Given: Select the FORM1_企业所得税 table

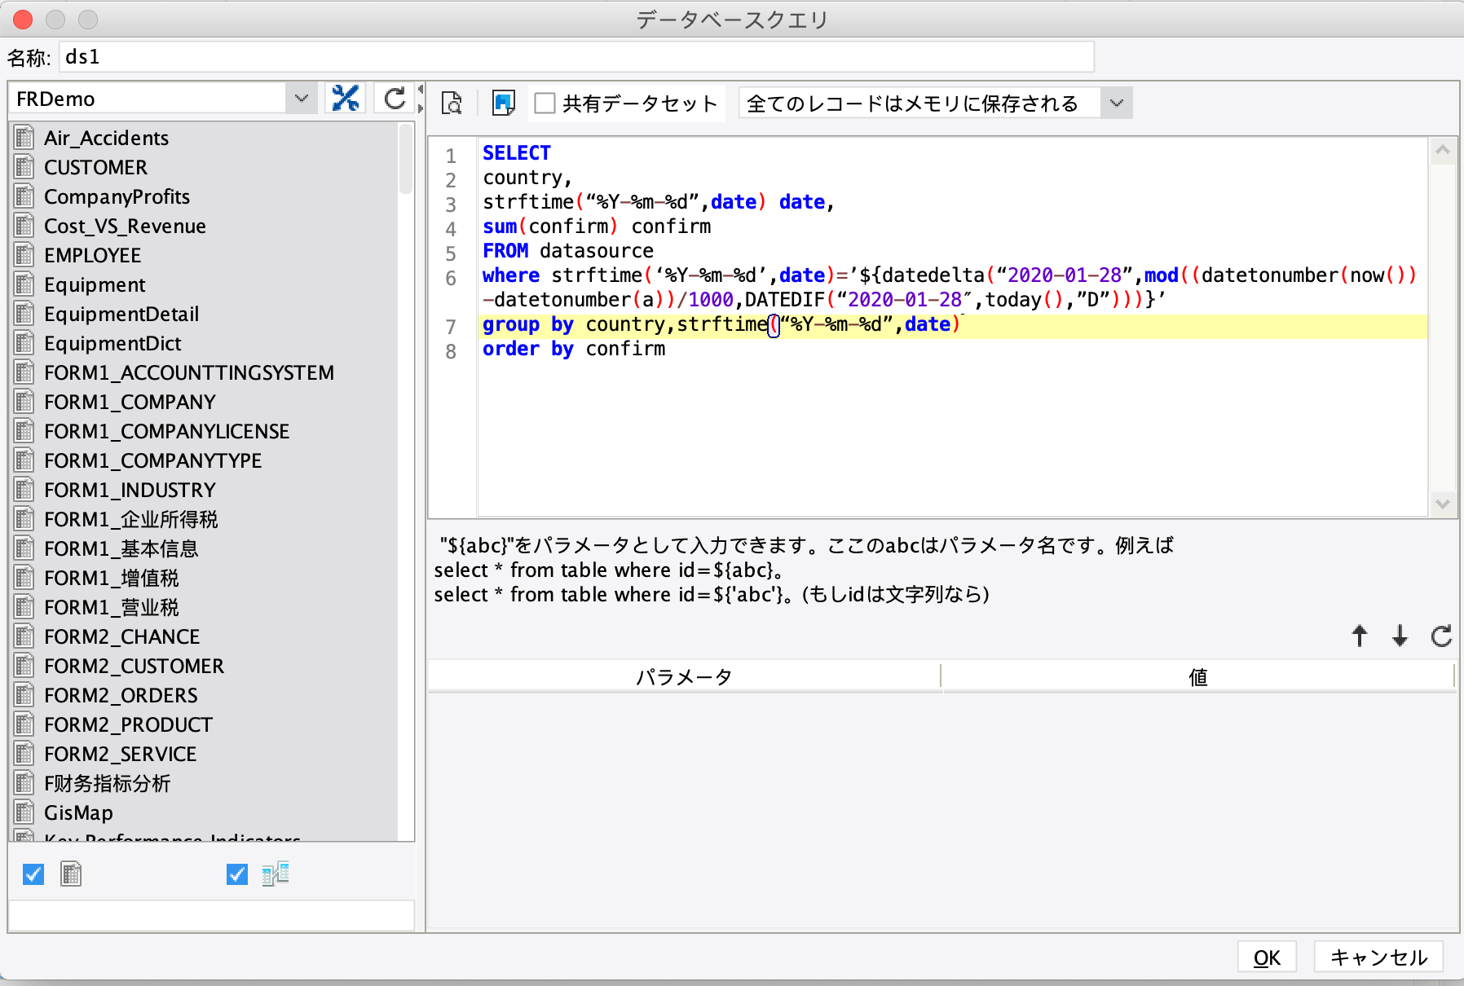Looking at the screenshot, I should [131, 519].
